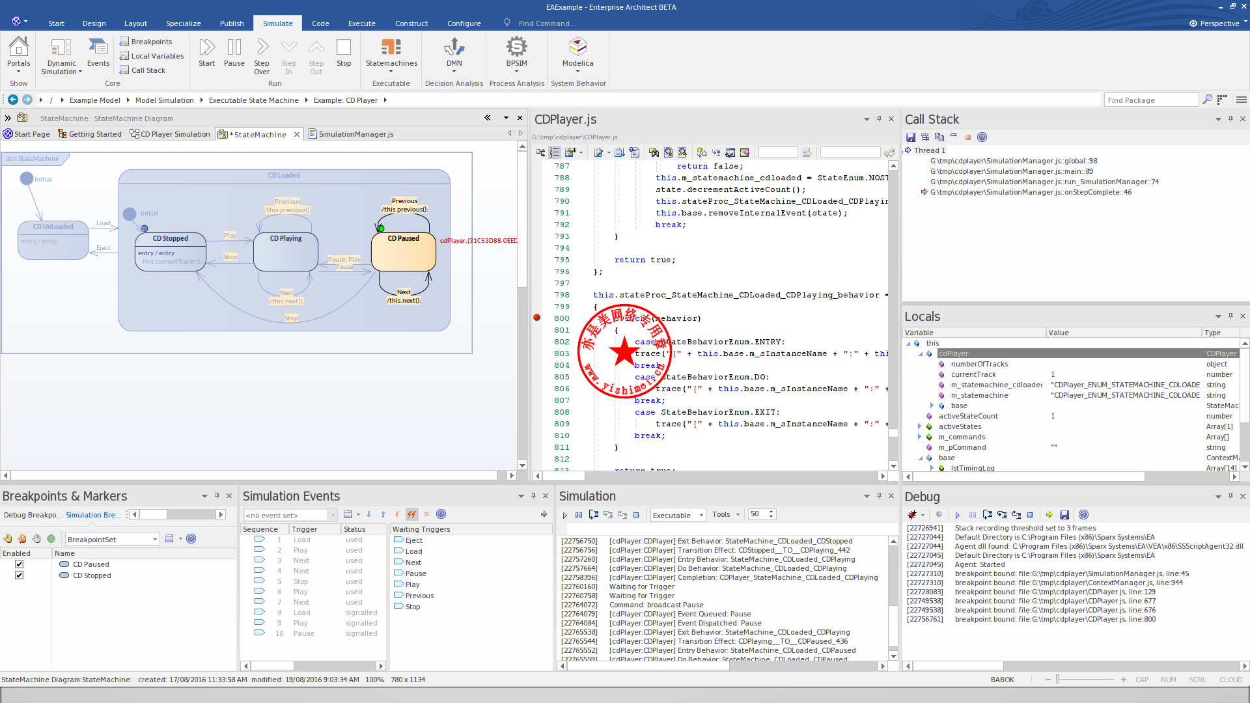Click Executable State Machine in breadcrumb

pyautogui.click(x=253, y=100)
